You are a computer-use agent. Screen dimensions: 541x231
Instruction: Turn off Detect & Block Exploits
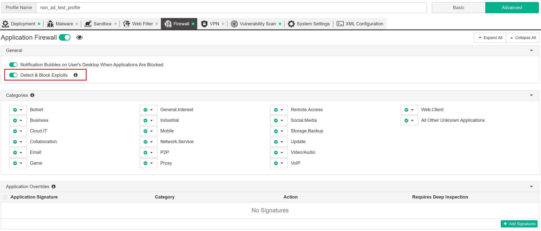coord(13,75)
